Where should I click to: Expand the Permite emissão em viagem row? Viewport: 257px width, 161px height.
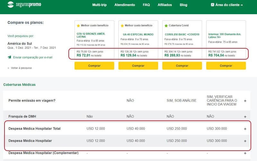pos(245,101)
